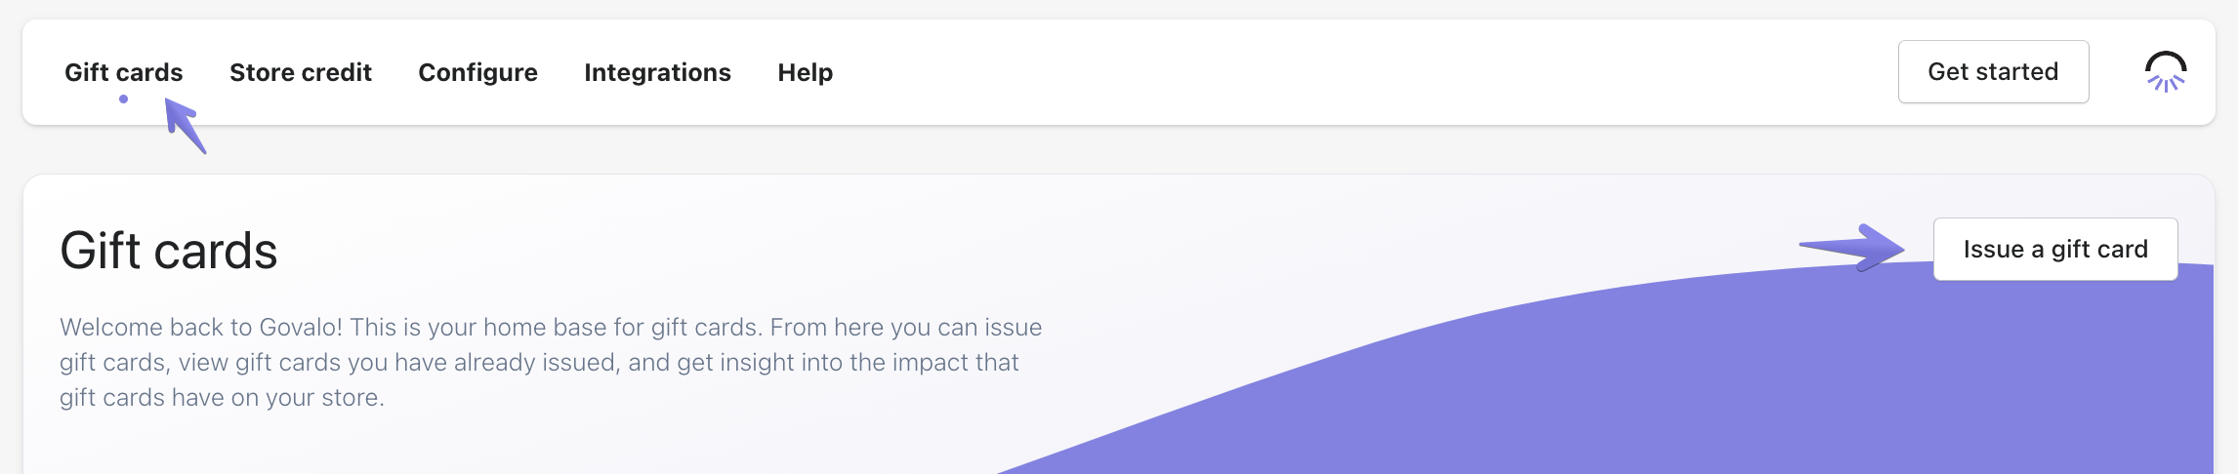The image size is (2238, 474).
Task: Click blank card area right of Gift cards heading
Action: [x=976, y=251]
